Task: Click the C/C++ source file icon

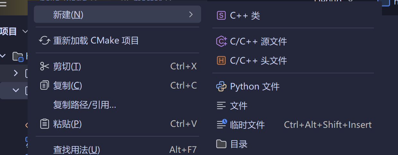Action: coord(221,41)
